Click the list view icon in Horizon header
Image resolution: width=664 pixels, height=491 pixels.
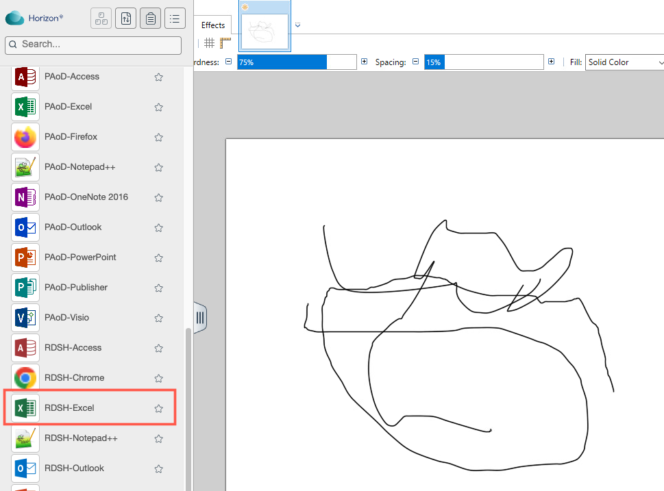[x=175, y=18]
